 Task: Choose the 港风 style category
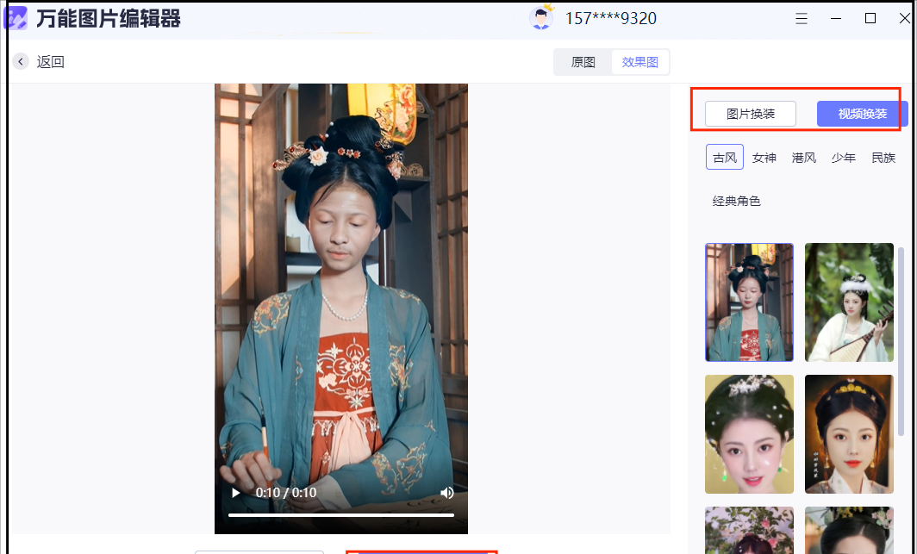pyautogui.click(x=803, y=158)
